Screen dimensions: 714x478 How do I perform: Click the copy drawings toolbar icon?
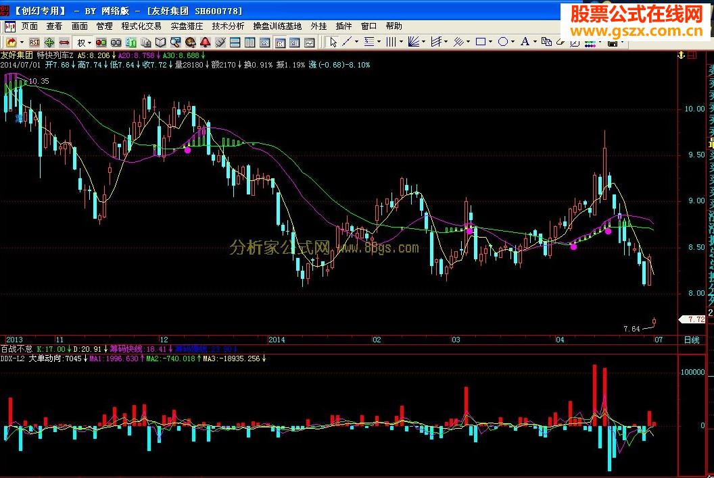point(546,42)
